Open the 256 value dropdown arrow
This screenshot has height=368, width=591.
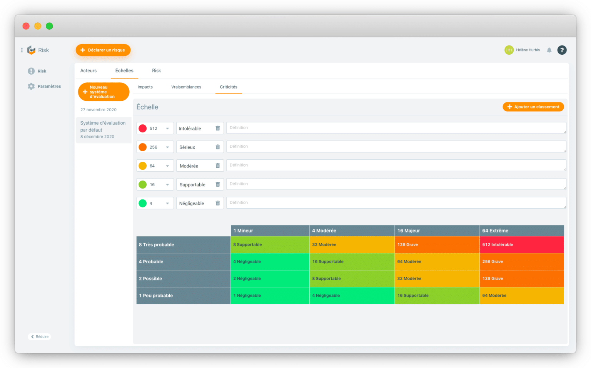[167, 147]
